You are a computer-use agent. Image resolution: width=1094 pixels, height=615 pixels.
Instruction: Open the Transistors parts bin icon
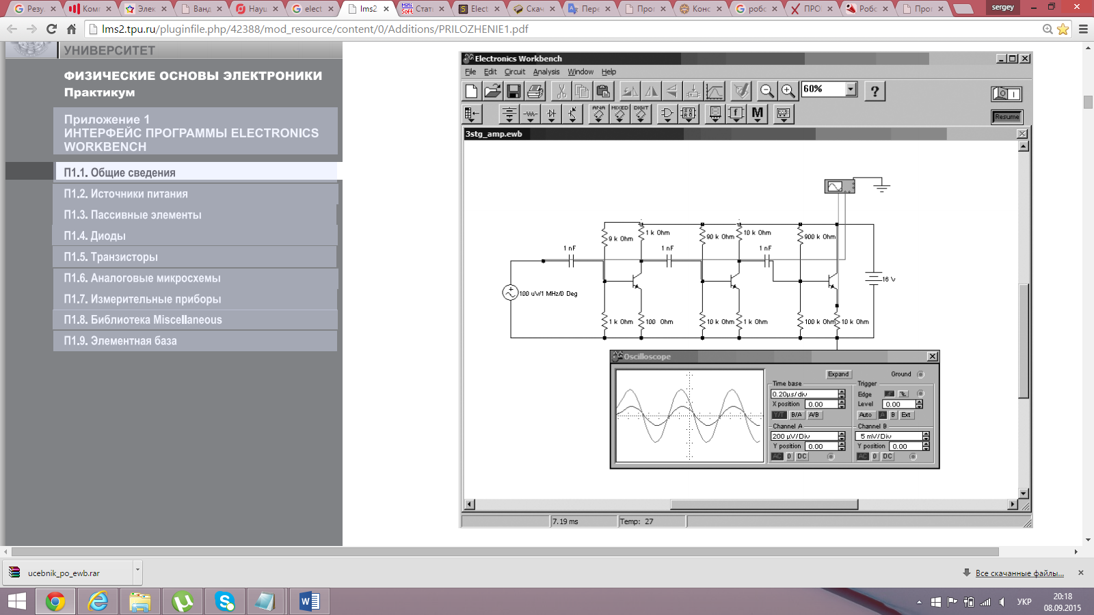coord(572,114)
